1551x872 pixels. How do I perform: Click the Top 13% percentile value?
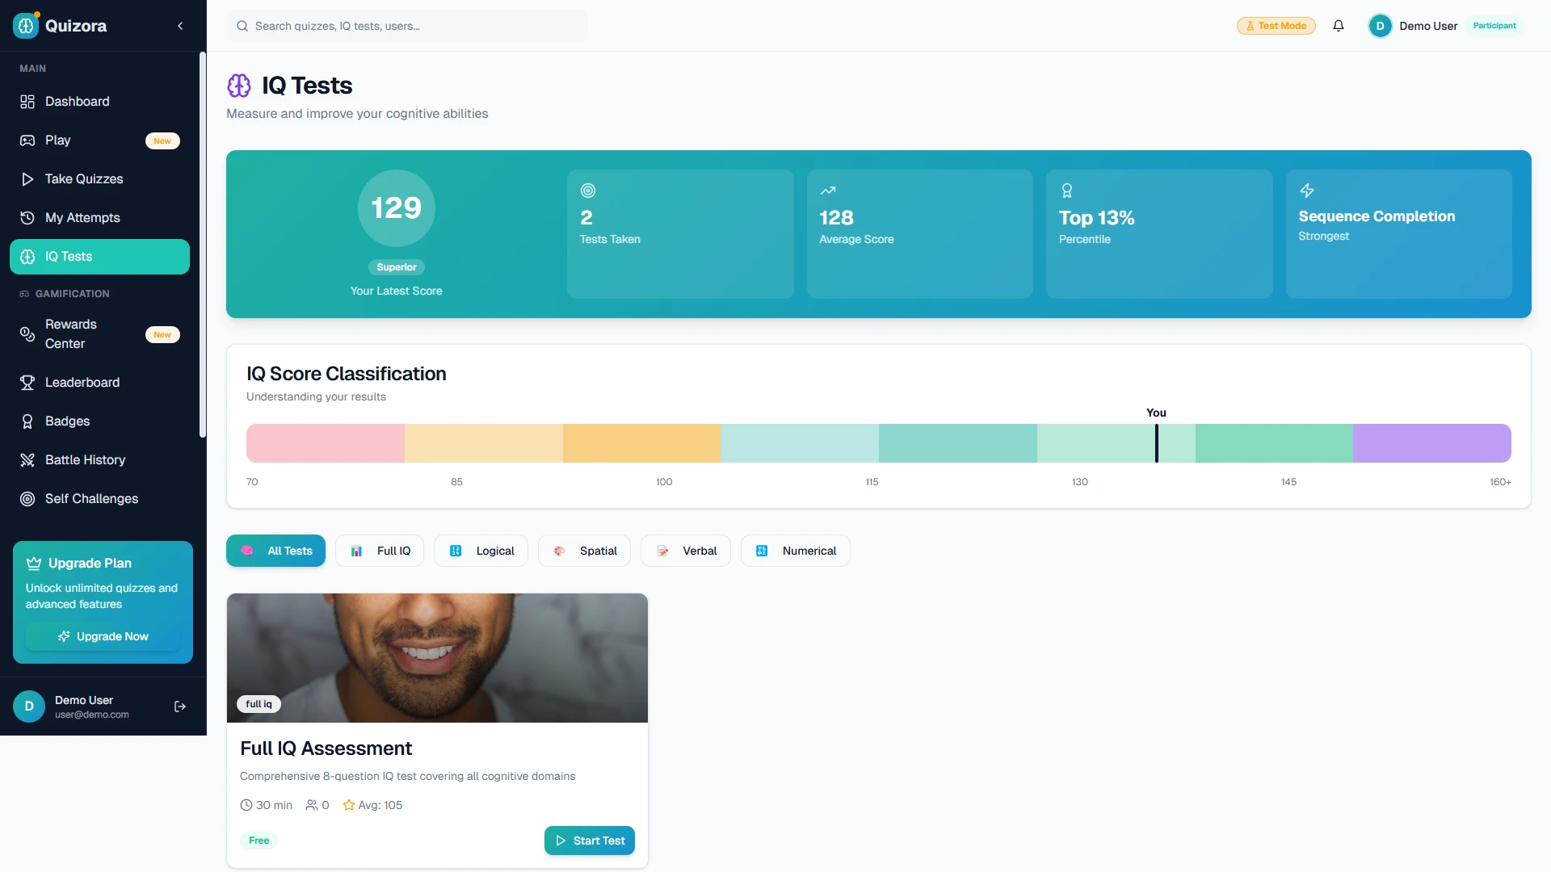click(x=1097, y=218)
